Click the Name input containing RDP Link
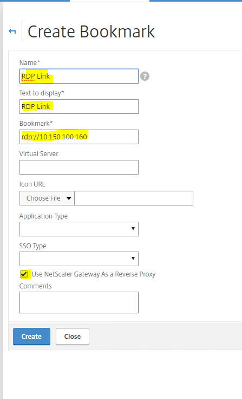Screen dimensions: 242x399 79,76
